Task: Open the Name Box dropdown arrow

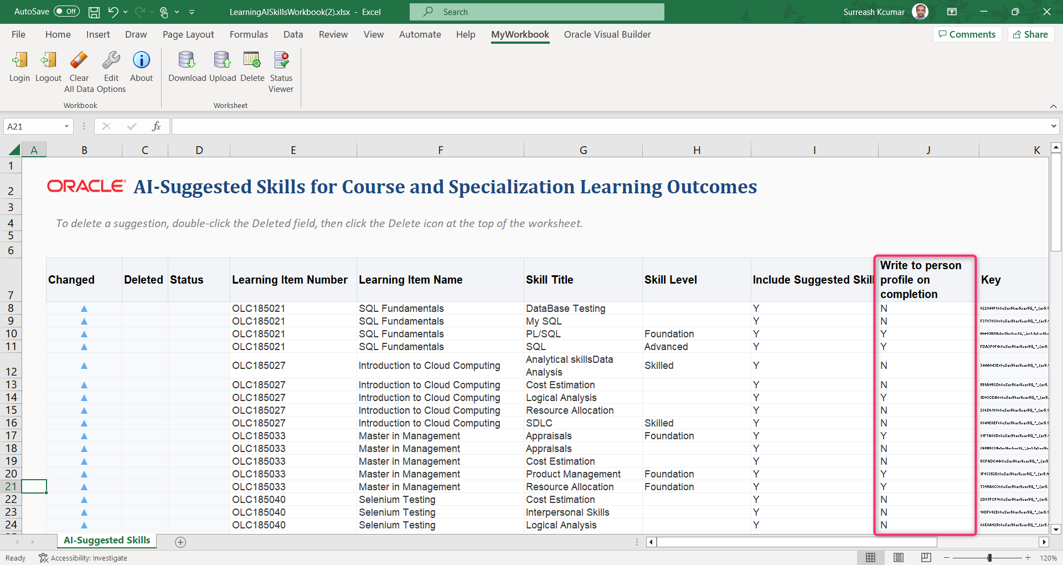Action: [x=66, y=126]
